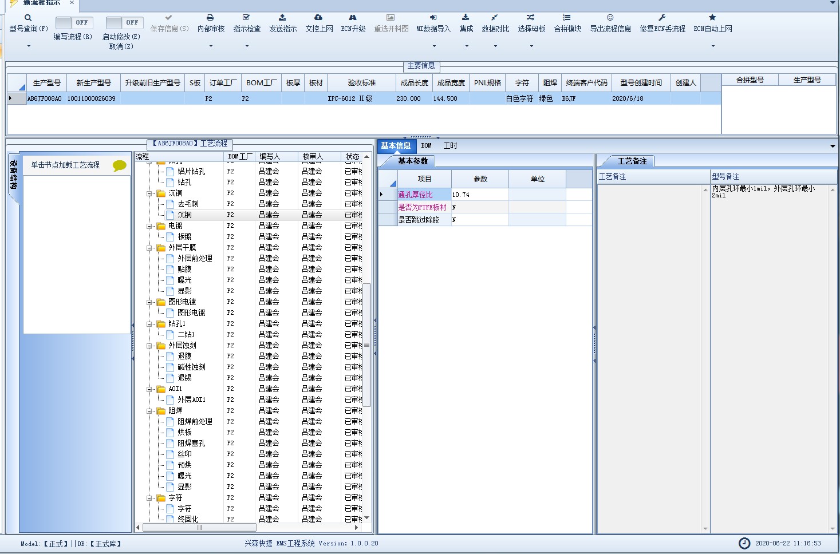Click the 导出流程信息 smiley icon
Viewport: 840px width, 554px height.
pos(610,18)
